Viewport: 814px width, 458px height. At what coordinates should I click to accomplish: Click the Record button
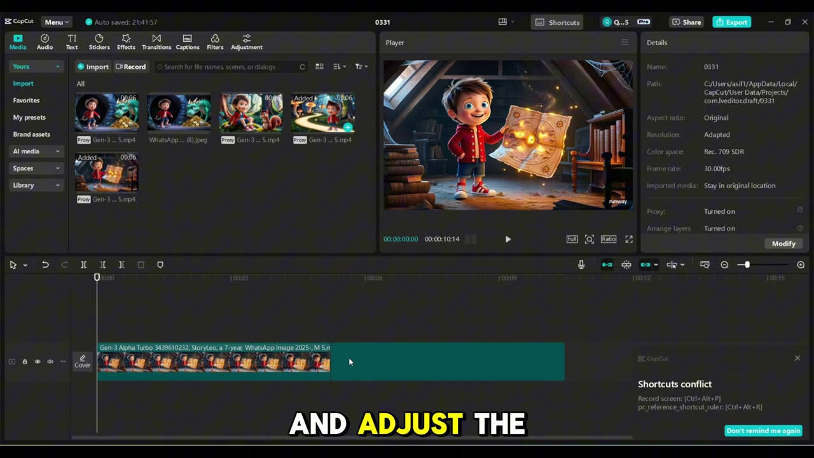tap(130, 67)
